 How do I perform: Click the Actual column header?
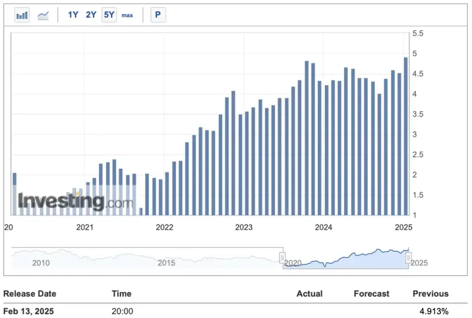coord(309,293)
